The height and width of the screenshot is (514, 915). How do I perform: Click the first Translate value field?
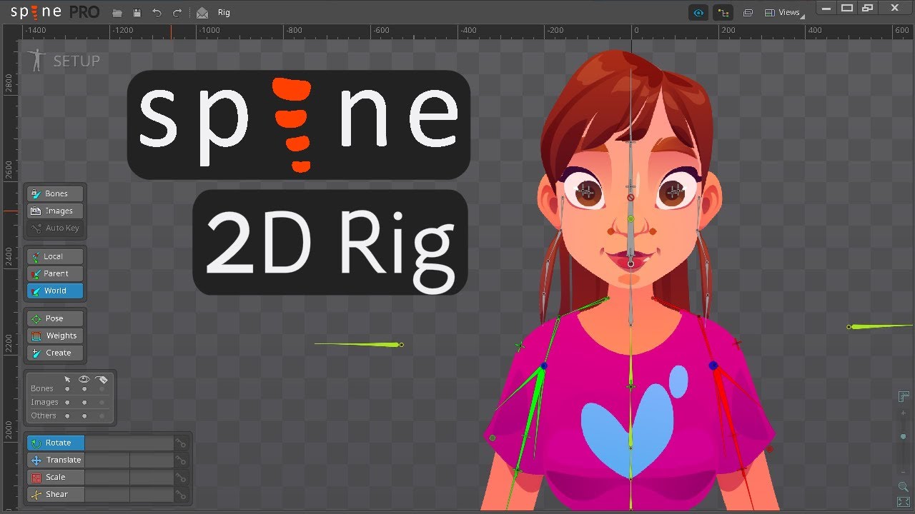(107, 460)
